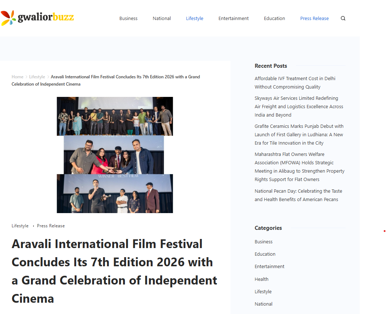Click the gwaliorbuzz logo
Image resolution: width=386 pixels, height=314 pixels.
coord(38,17)
